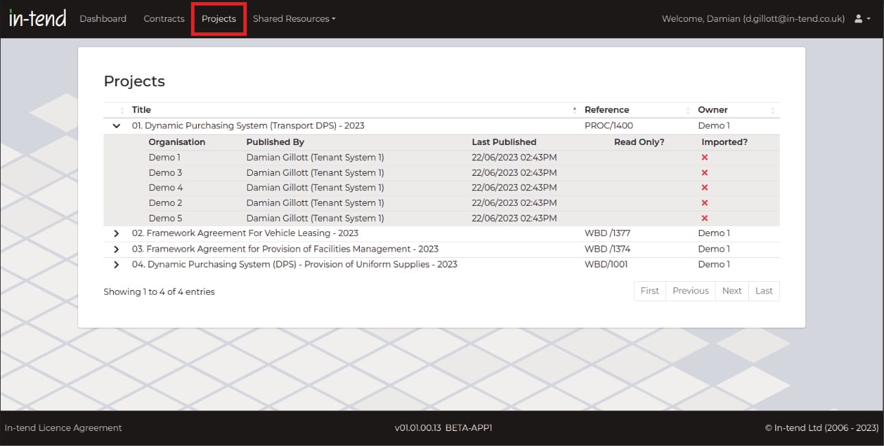
Task: Open the In-tend Licence Agreement link
Action: (x=63, y=428)
